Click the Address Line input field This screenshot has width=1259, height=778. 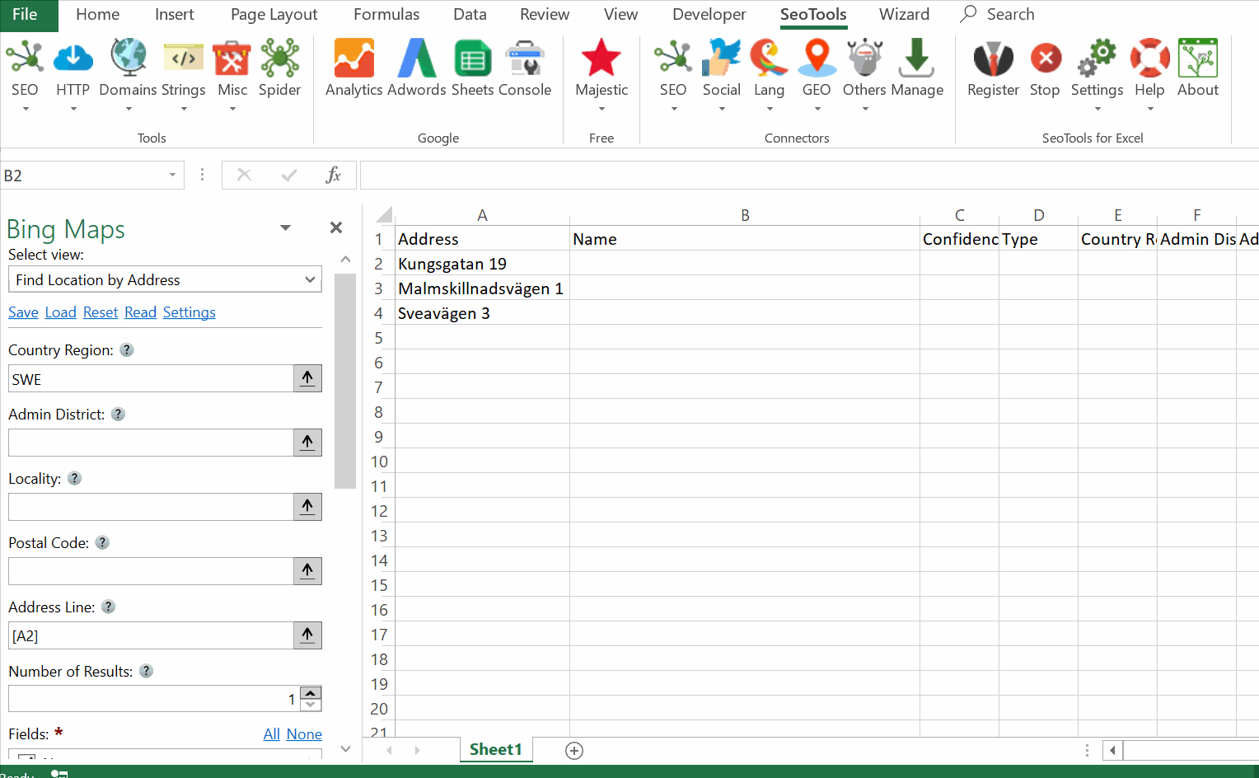tap(151, 635)
